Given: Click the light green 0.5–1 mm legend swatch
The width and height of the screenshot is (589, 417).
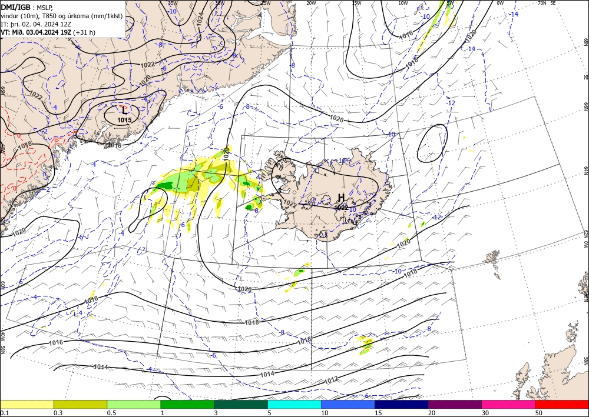Looking at the screenshot, I should (x=134, y=404).
